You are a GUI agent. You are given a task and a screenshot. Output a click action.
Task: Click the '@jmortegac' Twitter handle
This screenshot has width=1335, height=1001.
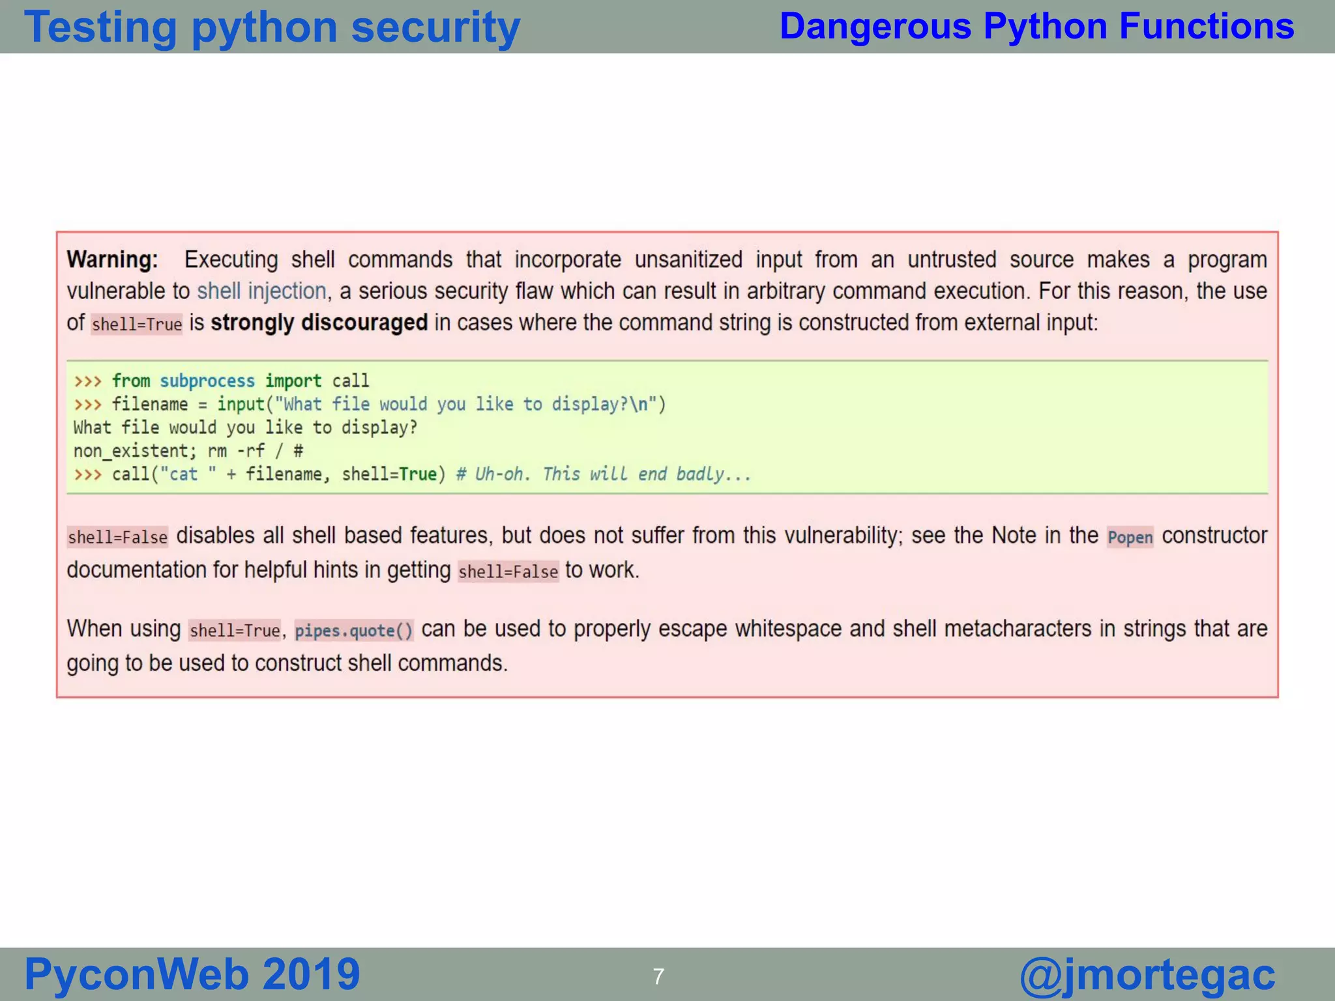1147,976
